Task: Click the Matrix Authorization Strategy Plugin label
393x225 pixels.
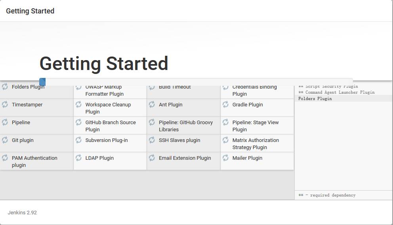Action: (x=256, y=144)
